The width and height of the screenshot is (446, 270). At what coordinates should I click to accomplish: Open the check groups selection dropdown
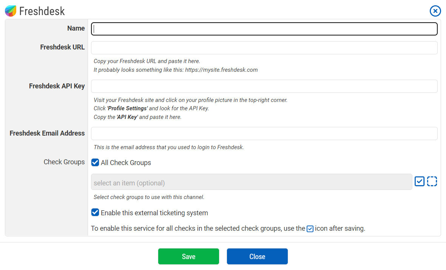pos(251,182)
